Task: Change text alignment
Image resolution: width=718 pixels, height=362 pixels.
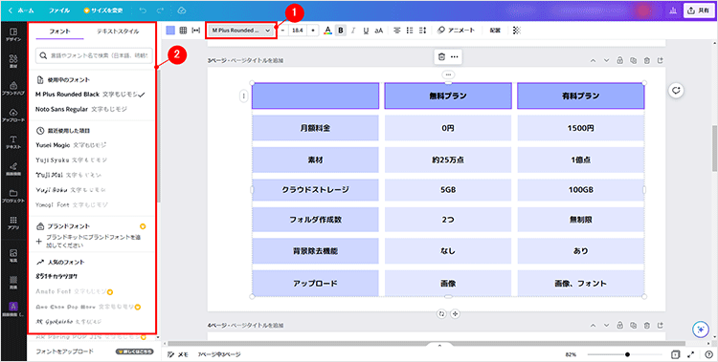Action: (397, 31)
